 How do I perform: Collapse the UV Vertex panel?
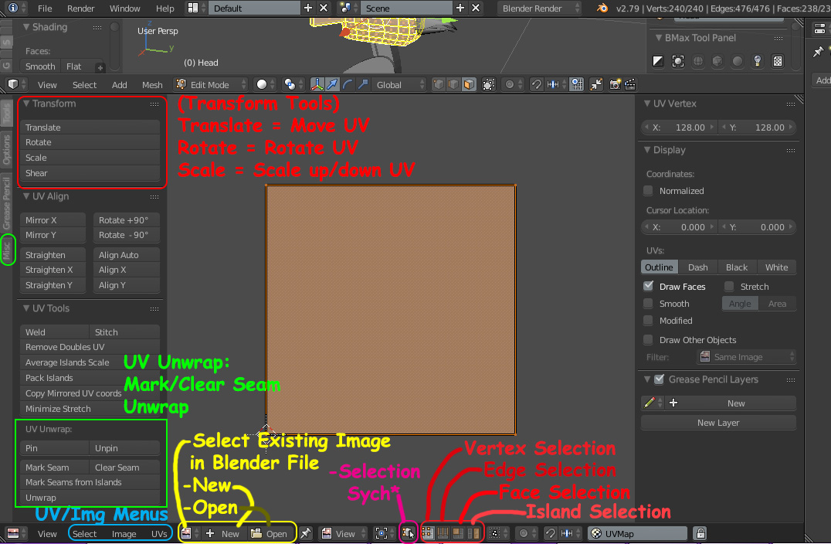(647, 104)
